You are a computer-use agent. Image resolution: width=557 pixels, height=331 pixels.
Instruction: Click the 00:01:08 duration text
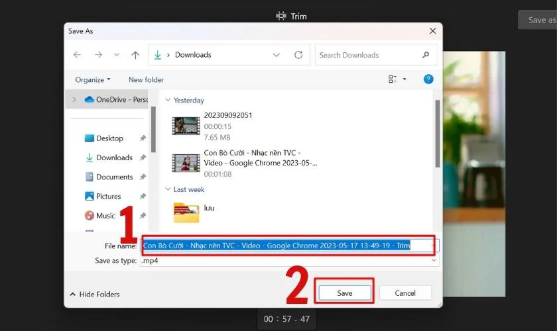click(x=217, y=174)
